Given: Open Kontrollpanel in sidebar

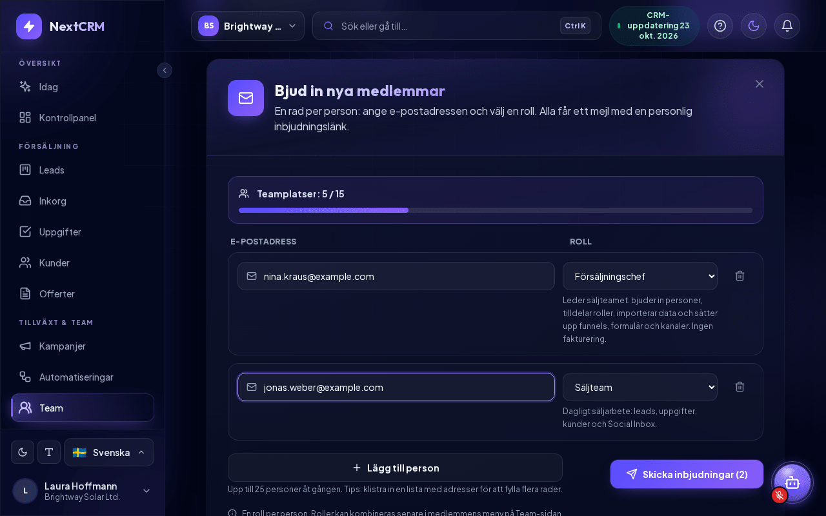Looking at the screenshot, I should point(83,117).
